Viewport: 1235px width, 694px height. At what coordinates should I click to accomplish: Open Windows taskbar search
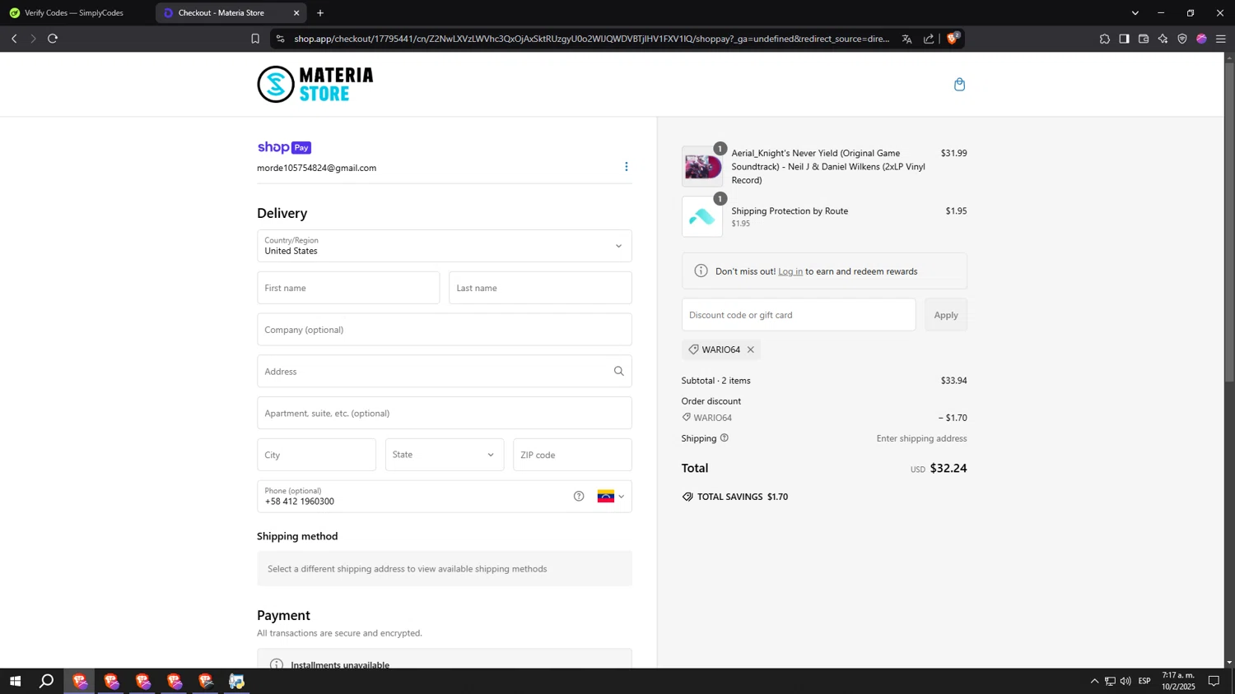point(47,681)
